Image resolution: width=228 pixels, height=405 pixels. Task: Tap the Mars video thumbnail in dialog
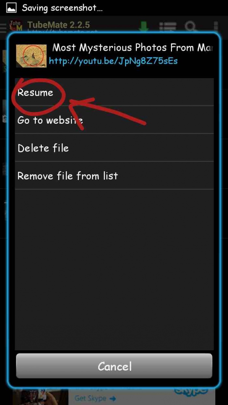tap(31, 55)
